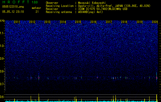Click the 2318 time marker
This screenshot has width=161, height=102.
(124, 22)
